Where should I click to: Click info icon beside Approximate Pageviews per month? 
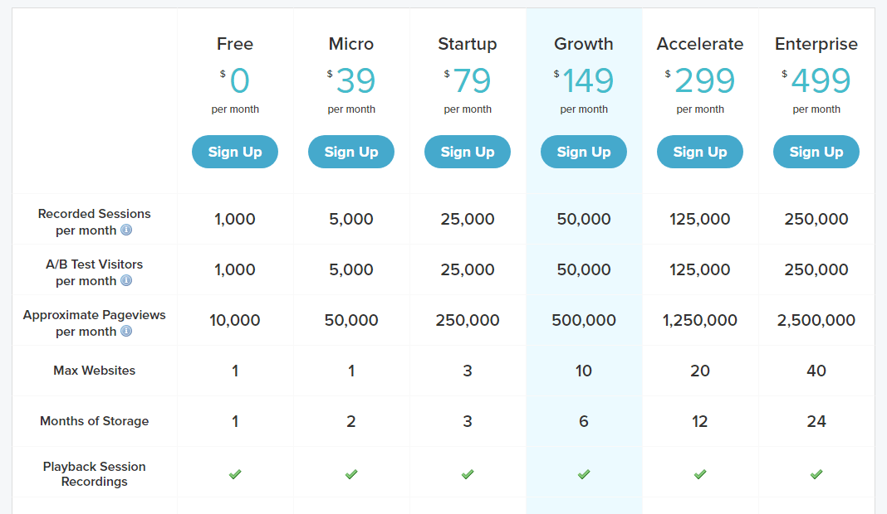tap(126, 331)
